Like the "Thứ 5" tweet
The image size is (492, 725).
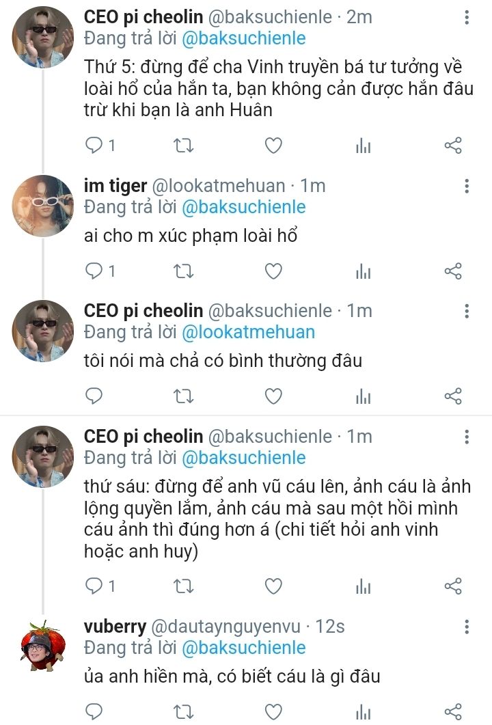pyautogui.click(x=273, y=146)
